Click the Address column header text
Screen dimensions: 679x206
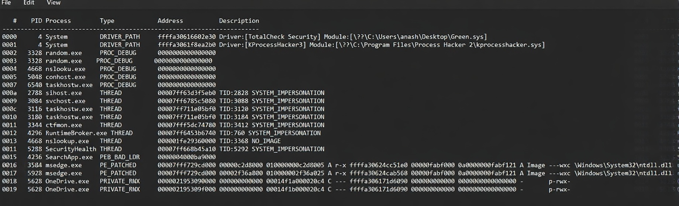[x=170, y=21]
